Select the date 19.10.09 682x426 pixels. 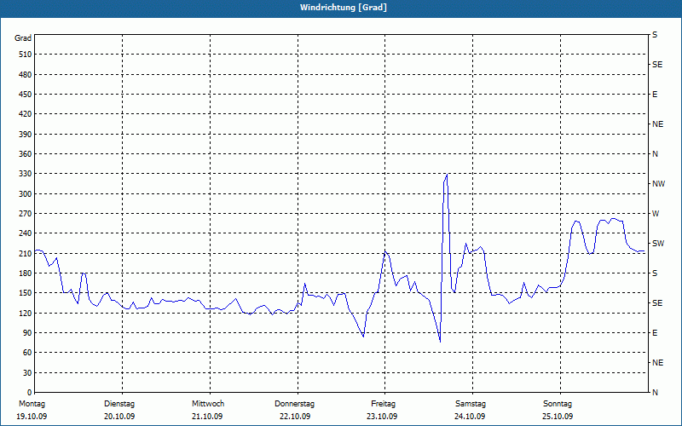[x=32, y=417]
